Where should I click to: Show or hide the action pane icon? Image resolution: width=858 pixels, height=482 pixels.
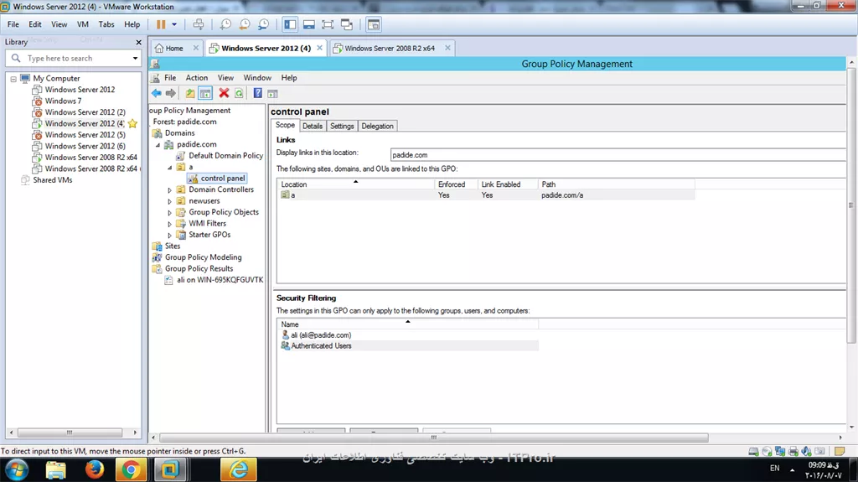[272, 93]
